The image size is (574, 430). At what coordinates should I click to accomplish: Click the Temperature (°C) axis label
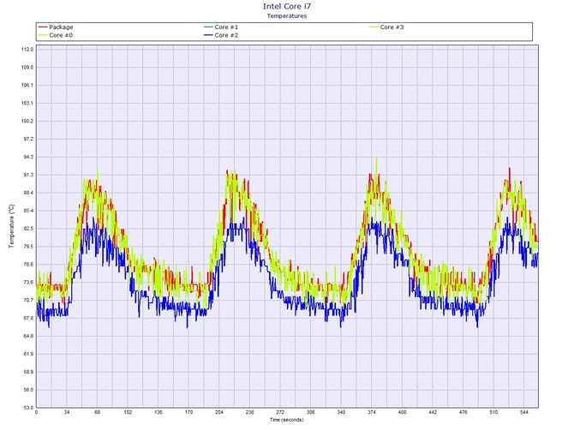click(12, 226)
